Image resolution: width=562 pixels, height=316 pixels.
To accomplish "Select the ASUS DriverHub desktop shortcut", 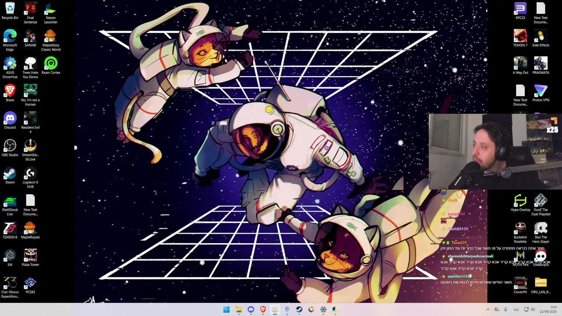I will point(10,68).
